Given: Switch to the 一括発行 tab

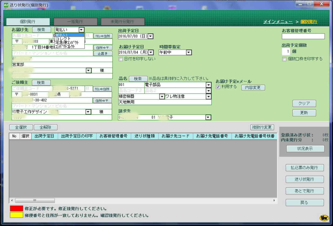Looking at the screenshot, I should 75,22.
